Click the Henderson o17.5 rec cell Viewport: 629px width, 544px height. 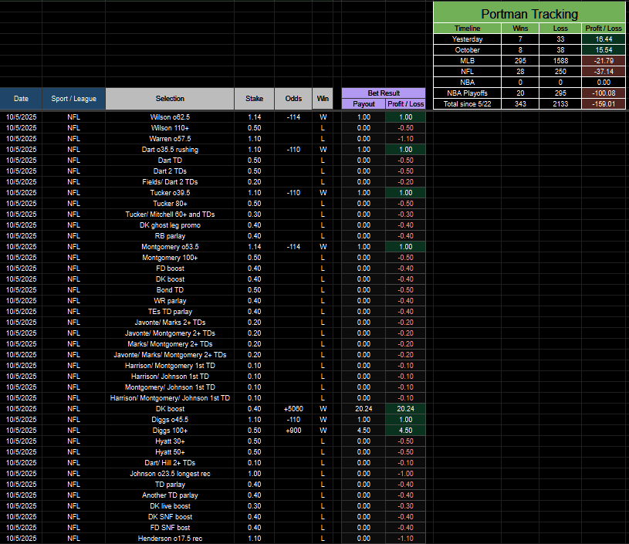(x=170, y=539)
